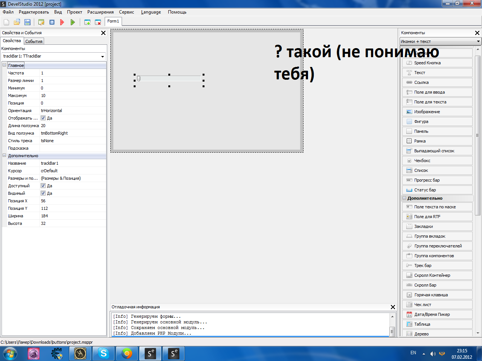
Task: Stop the program with the blue square icon
Action: tap(52, 22)
